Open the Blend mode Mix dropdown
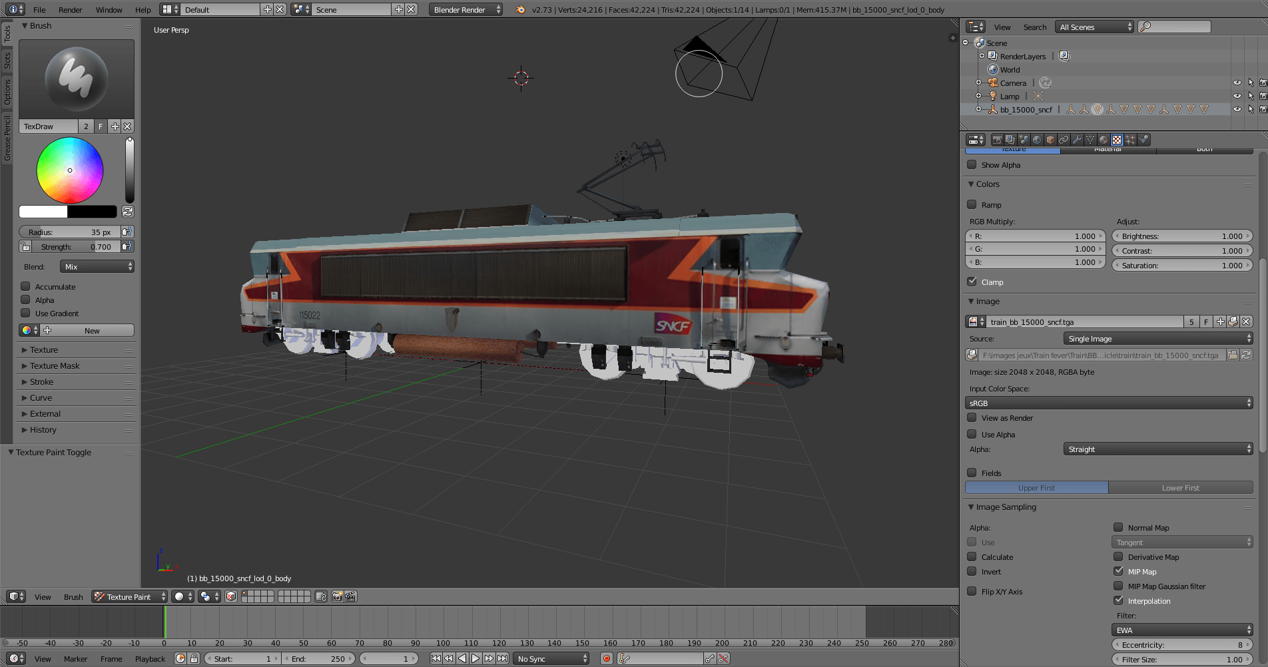Image resolution: width=1268 pixels, height=667 pixels. [x=97, y=266]
